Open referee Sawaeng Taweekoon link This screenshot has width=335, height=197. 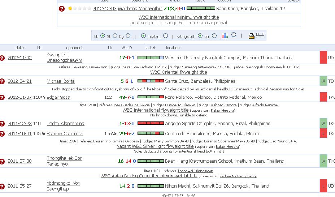tap(90, 67)
